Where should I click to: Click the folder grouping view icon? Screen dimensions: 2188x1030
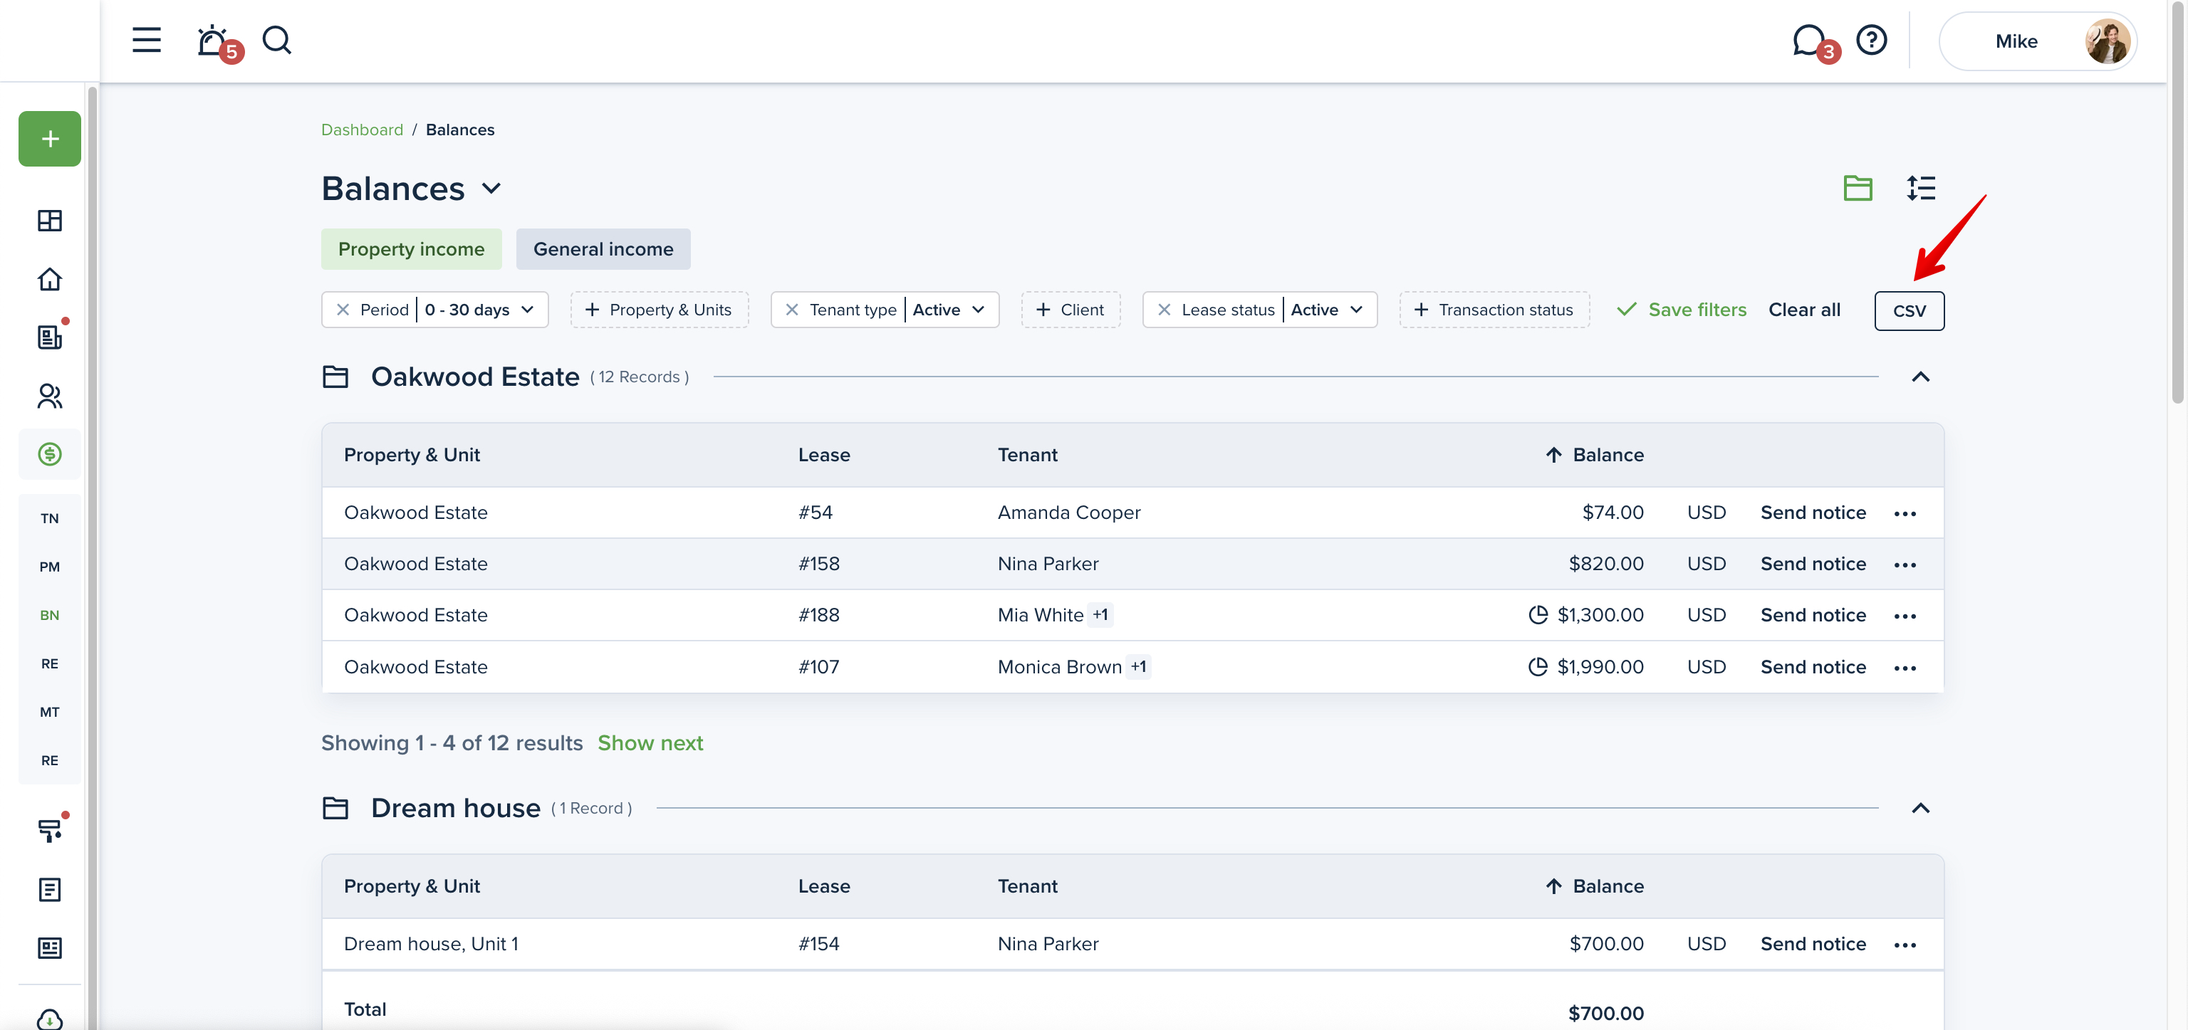coord(1858,188)
